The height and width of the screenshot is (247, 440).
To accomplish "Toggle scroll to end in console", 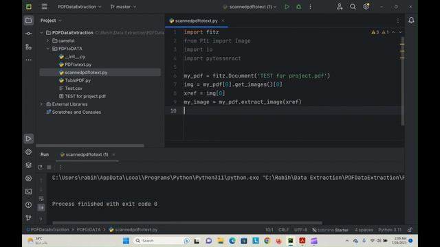I will [x=41, y=207].
